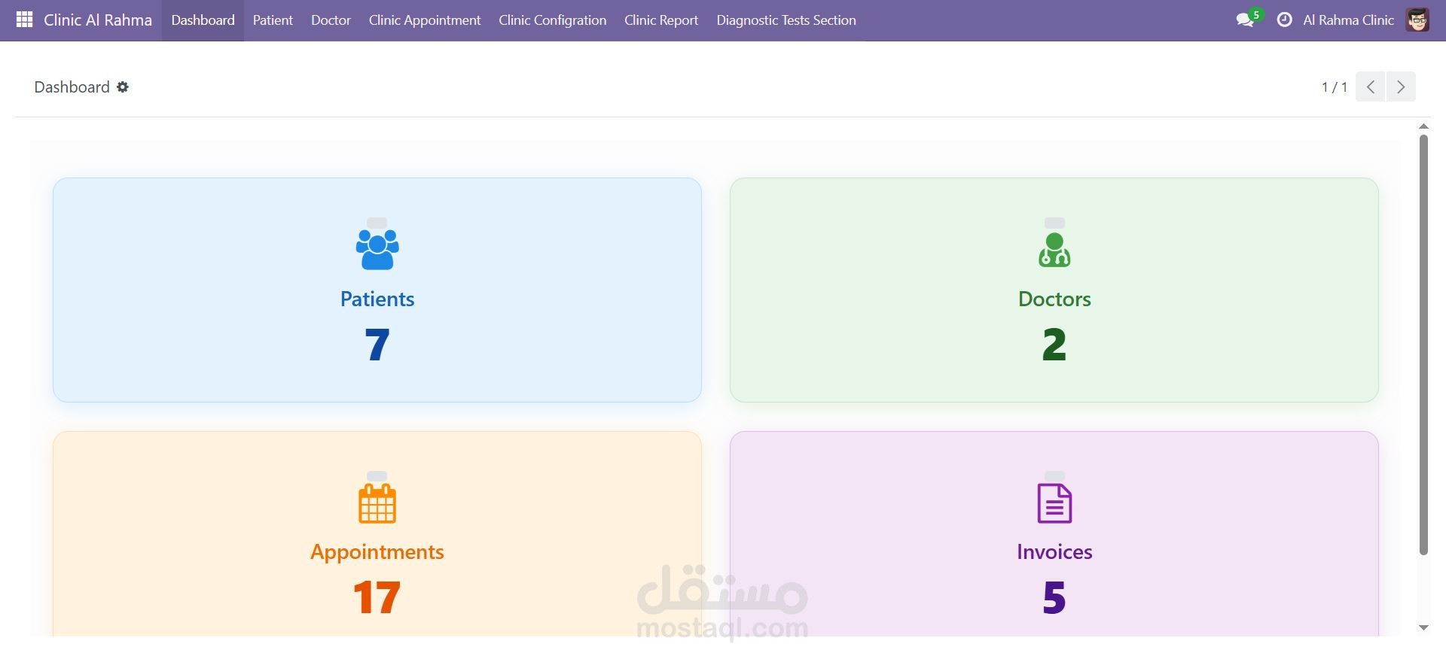Open the Dashboard menu

click(x=203, y=20)
